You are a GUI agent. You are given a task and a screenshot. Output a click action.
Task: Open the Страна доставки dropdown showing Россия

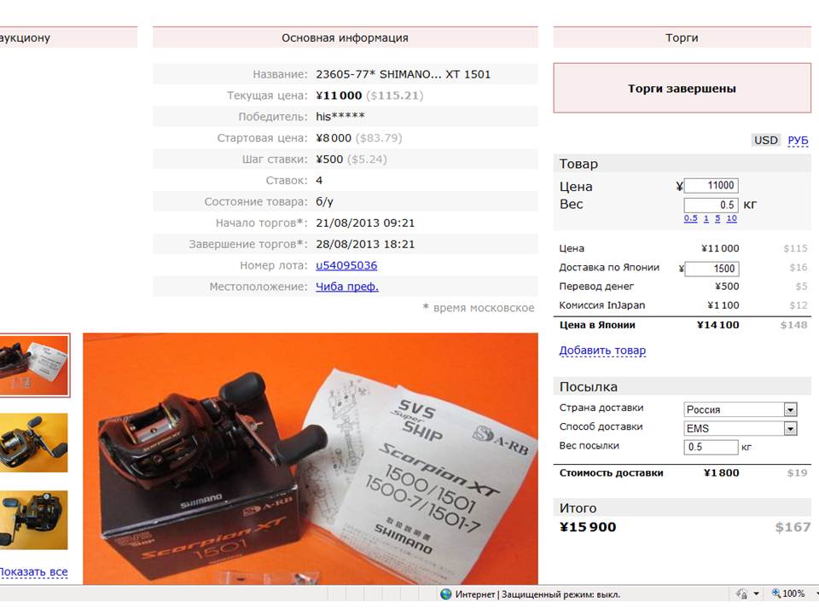tap(741, 409)
